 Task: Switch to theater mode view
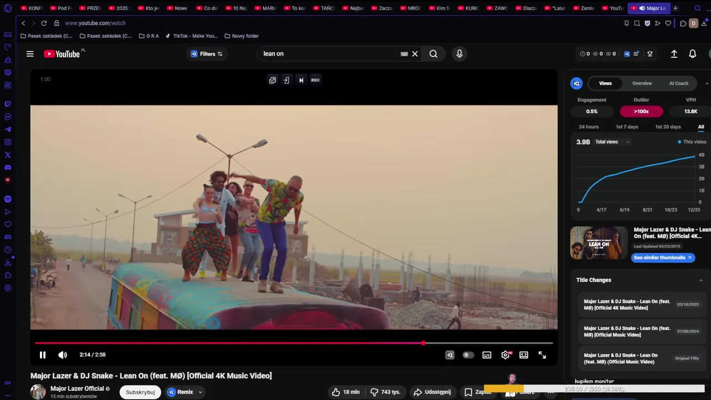(x=524, y=355)
